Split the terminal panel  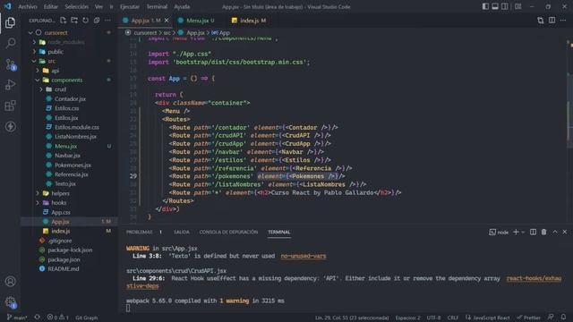click(534, 233)
